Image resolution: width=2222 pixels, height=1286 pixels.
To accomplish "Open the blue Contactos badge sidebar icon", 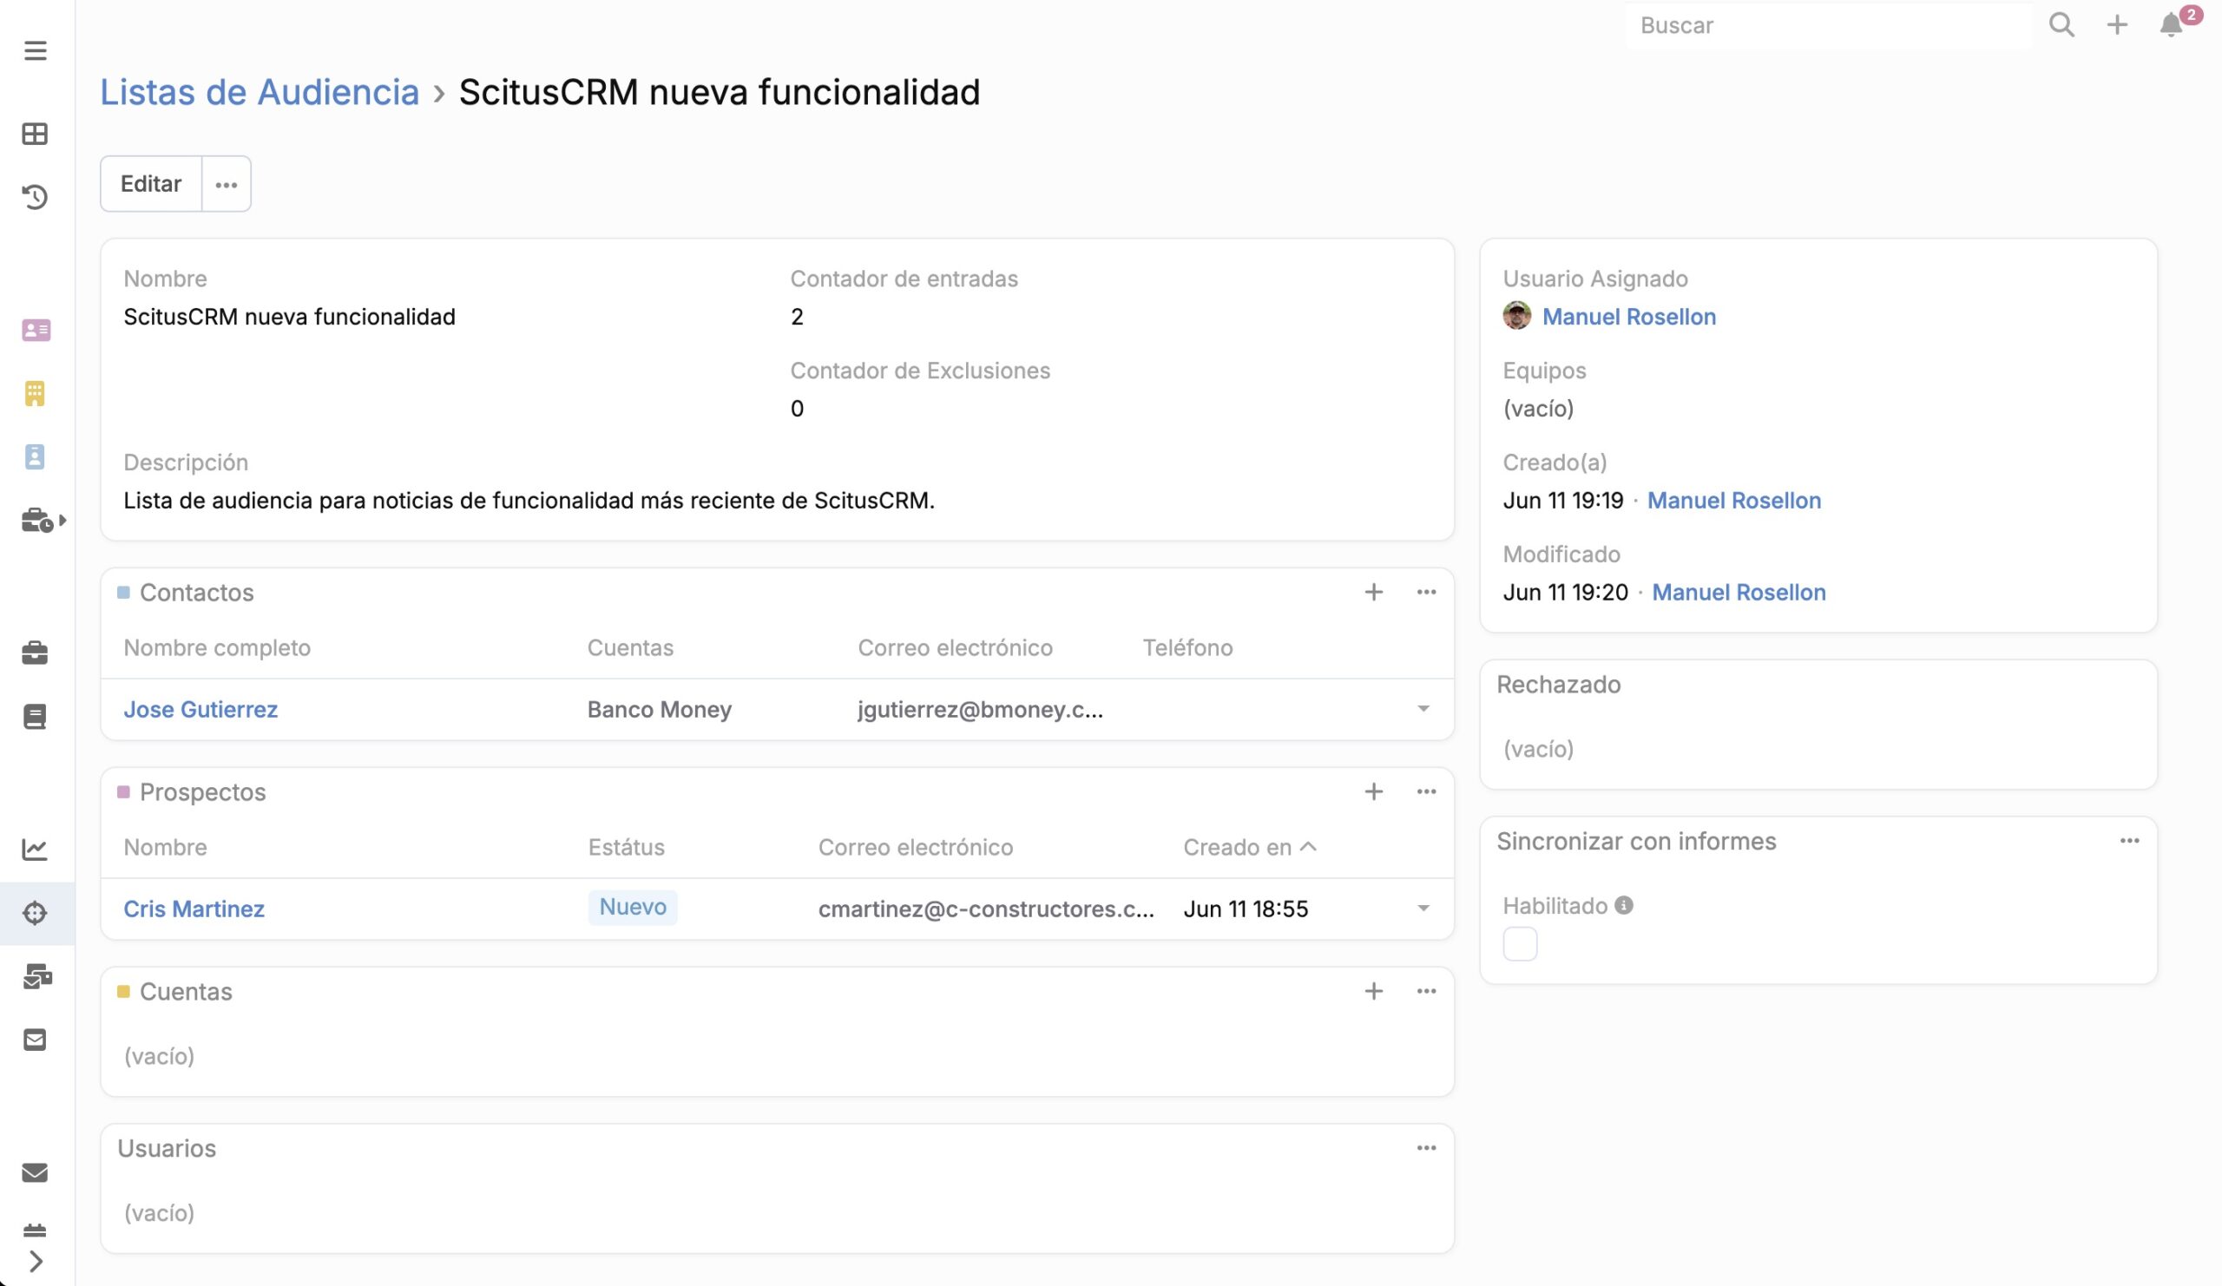I will [36, 456].
